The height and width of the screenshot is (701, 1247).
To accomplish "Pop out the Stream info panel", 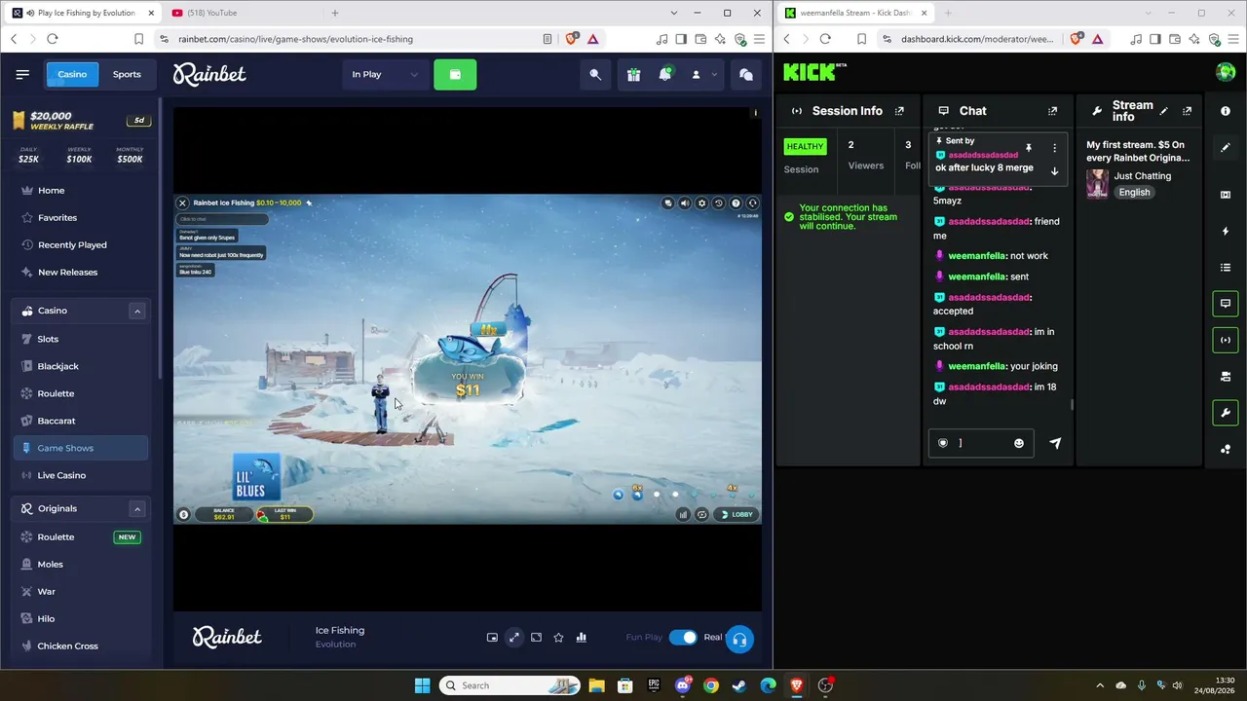I will click(x=1187, y=111).
